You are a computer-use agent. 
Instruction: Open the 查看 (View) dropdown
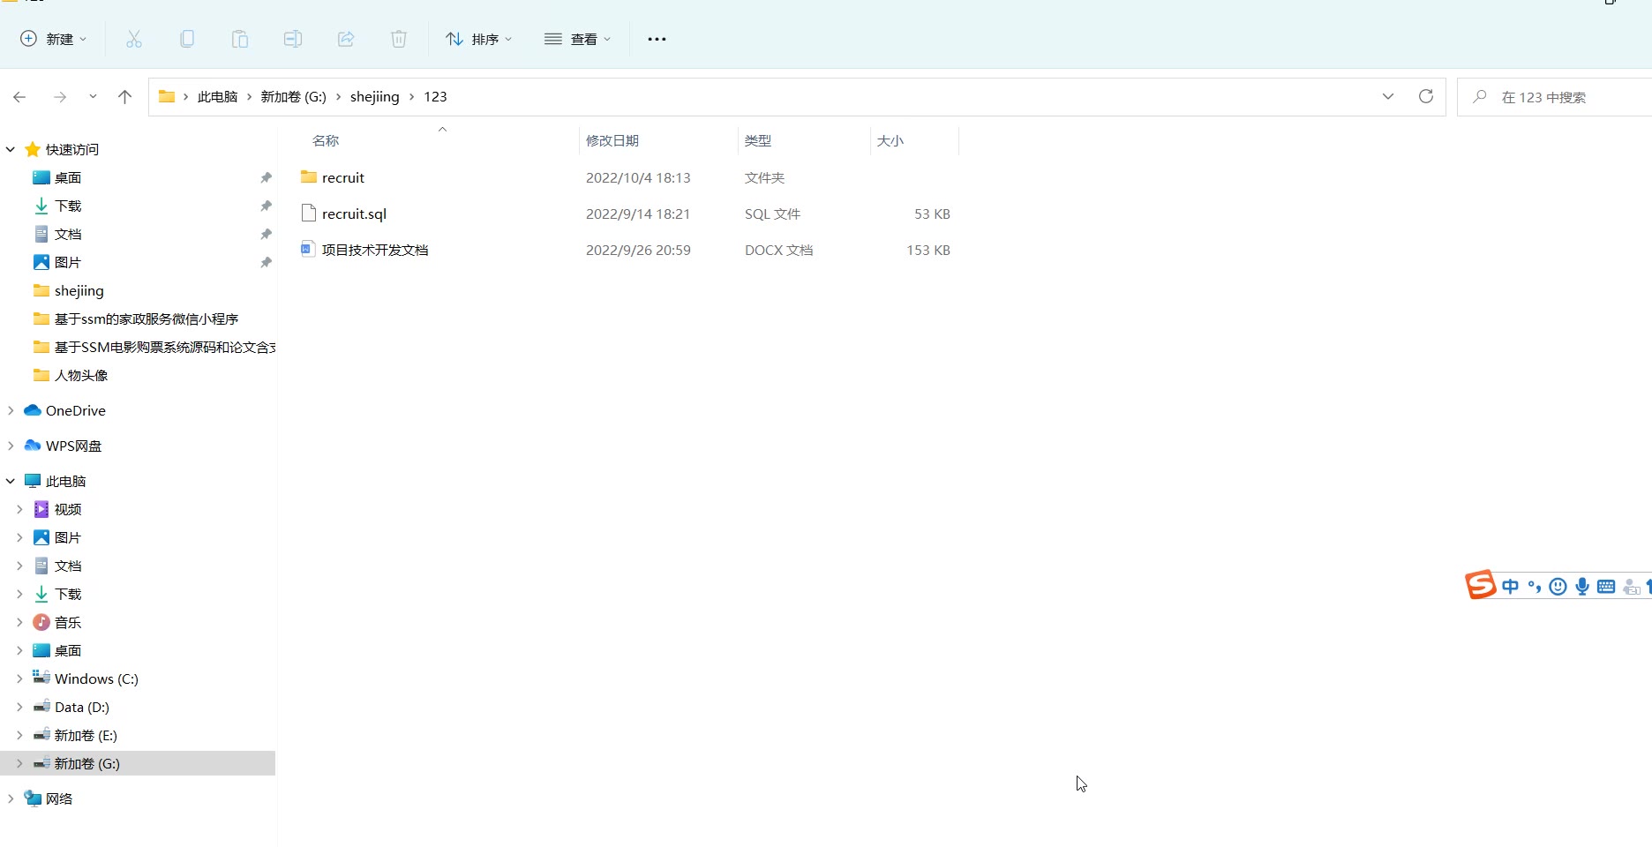578,39
